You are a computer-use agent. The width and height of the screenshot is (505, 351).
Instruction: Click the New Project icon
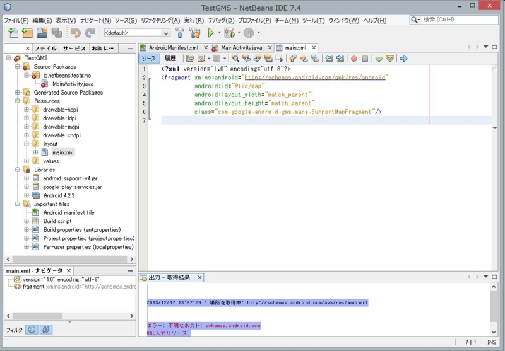pyautogui.click(x=27, y=33)
